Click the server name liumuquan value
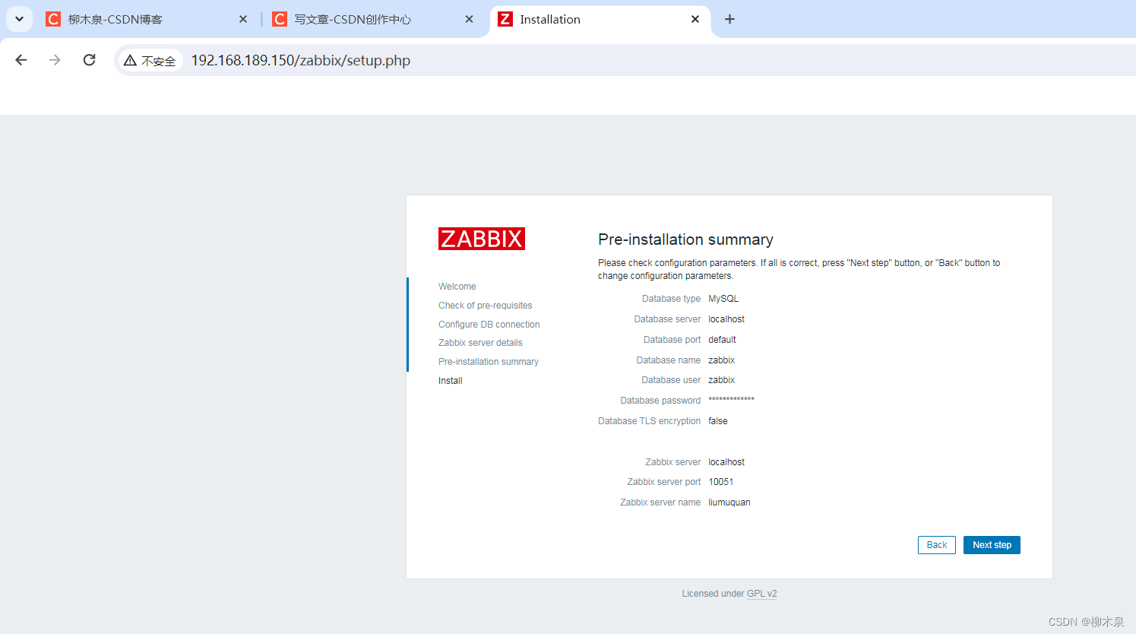Screen dimensions: 1136x634 (729, 502)
